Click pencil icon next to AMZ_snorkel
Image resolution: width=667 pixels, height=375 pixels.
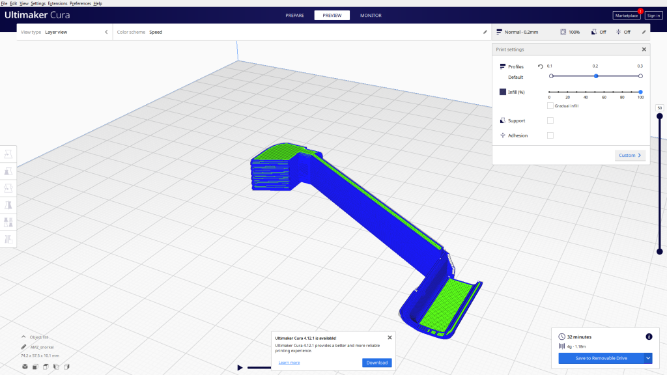pyautogui.click(x=24, y=347)
